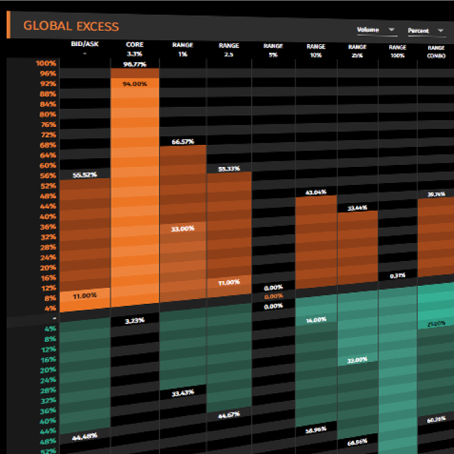The width and height of the screenshot is (454, 454).
Task: Click the 100% axis label
Action: click(x=46, y=63)
